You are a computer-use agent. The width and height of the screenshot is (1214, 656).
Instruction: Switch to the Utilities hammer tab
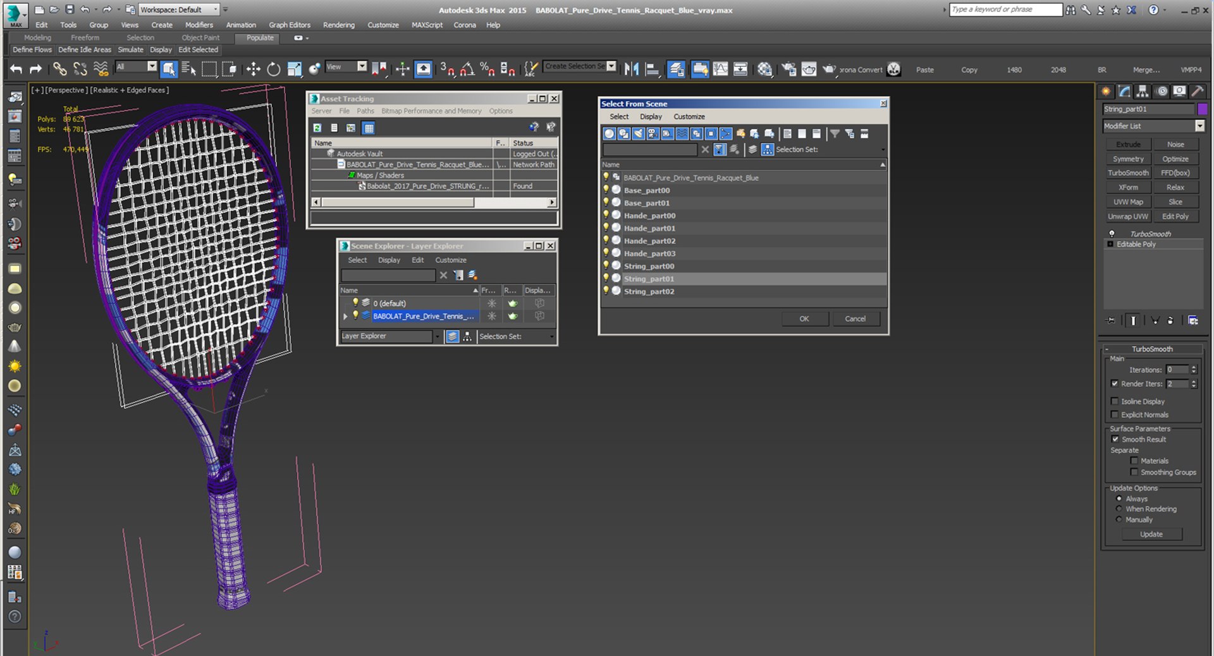click(1197, 91)
